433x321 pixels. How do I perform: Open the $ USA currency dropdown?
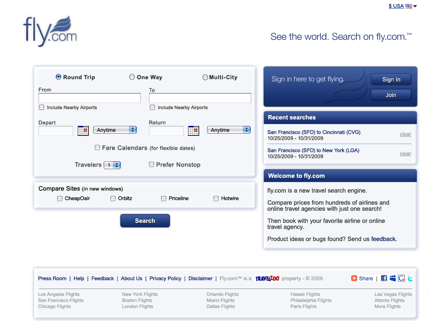[x=403, y=6]
